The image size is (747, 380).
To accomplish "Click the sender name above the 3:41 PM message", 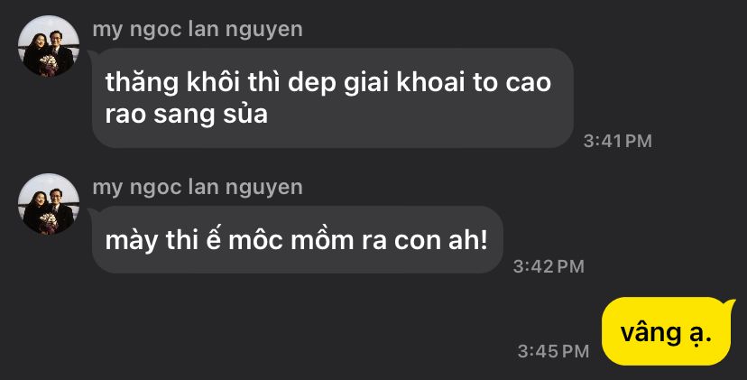I will pos(198,30).
